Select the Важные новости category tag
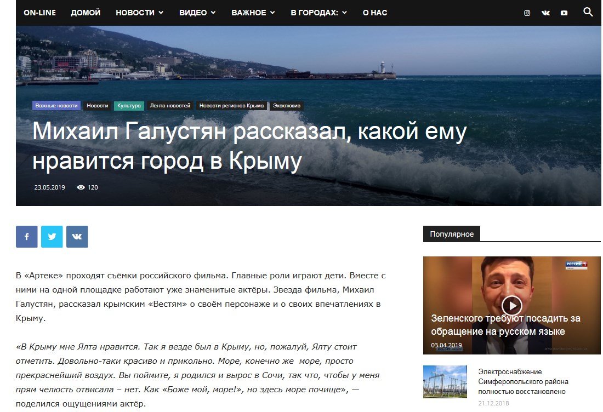This screenshot has height=412, width=603. click(56, 106)
